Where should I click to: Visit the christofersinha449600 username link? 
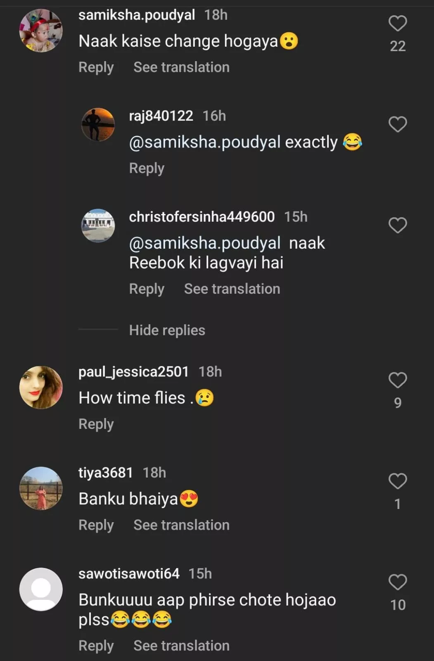click(202, 216)
